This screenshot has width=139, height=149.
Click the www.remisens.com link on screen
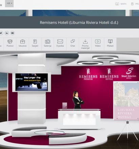point(32,80)
